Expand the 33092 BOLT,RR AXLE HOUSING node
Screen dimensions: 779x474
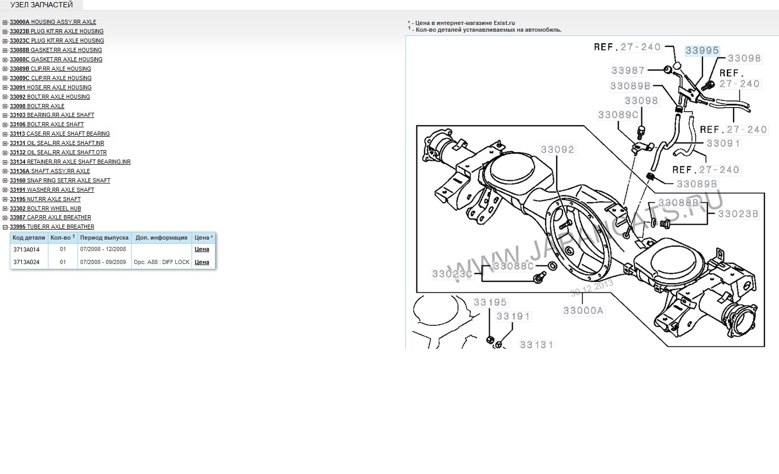pos(5,97)
